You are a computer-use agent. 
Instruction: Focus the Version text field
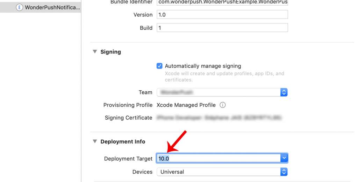pyautogui.click(x=222, y=15)
